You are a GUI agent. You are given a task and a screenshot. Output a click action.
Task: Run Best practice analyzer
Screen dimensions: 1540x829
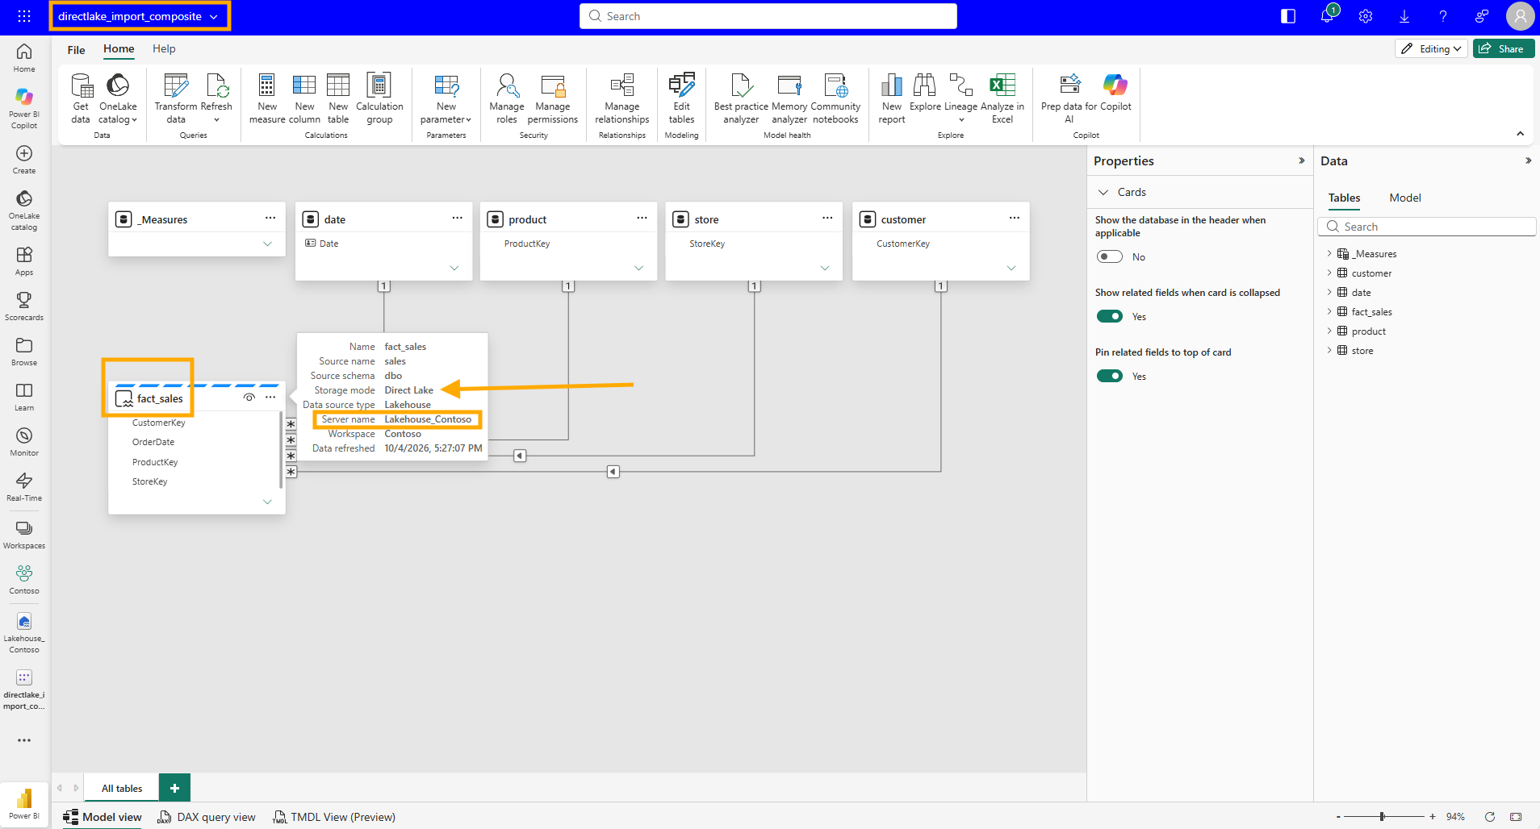[x=741, y=98]
